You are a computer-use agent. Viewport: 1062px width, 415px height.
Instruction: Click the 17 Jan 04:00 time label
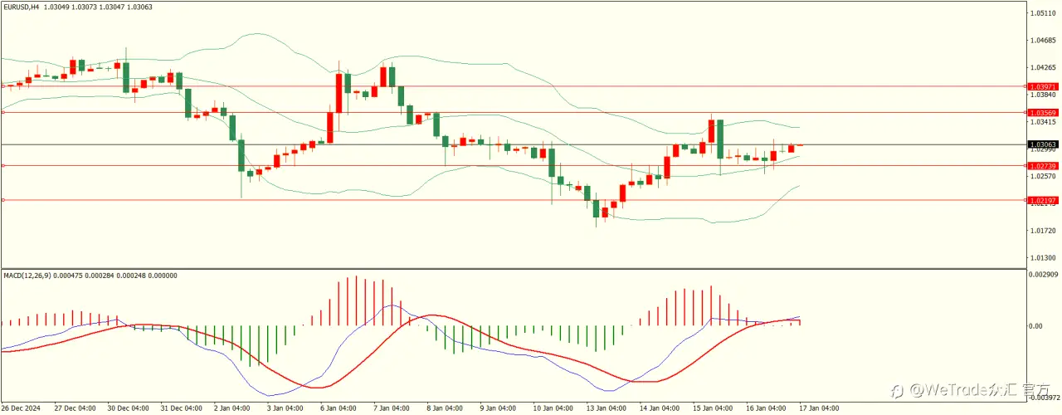tap(817, 408)
